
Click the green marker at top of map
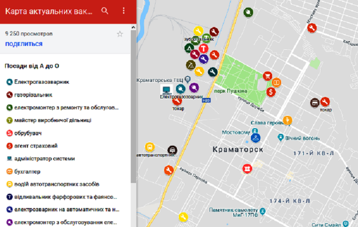[x=248, y=12]
